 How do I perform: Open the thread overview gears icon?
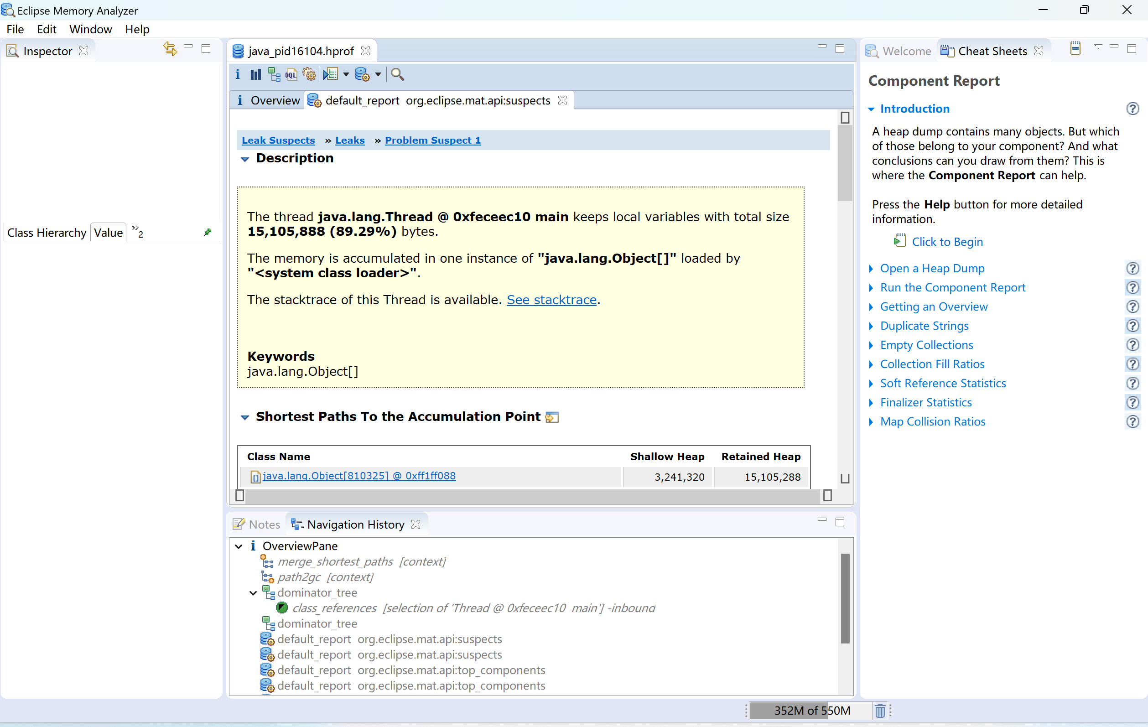click(x=309, y=74)
